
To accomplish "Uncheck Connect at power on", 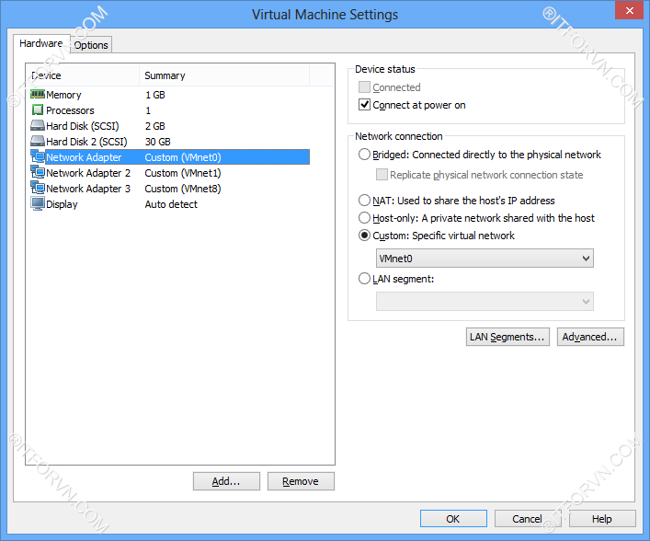I will 364,105.
